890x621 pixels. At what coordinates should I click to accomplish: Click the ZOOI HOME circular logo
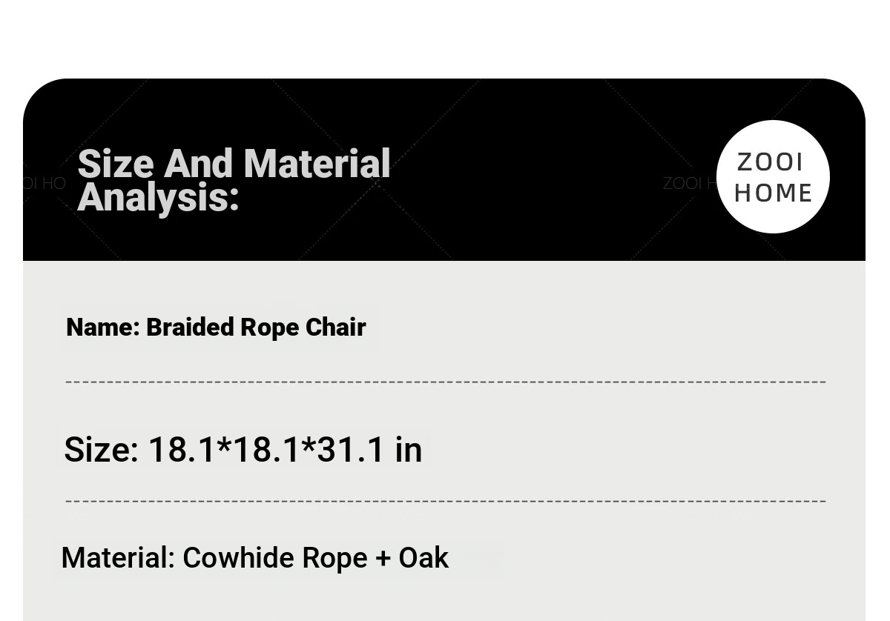(773, 177)
